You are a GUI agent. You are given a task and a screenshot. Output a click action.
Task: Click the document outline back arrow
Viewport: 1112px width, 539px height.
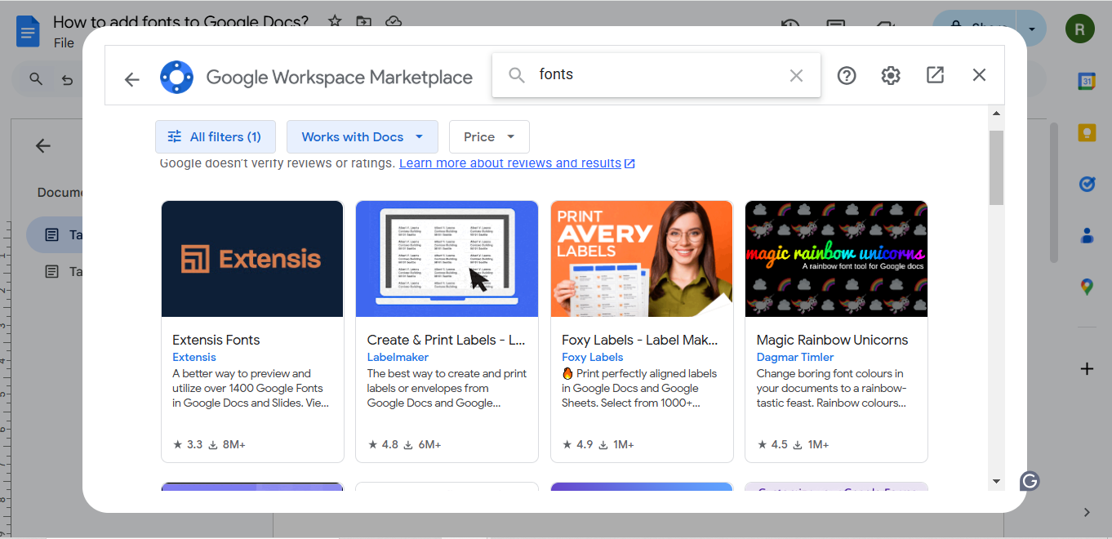43,145
